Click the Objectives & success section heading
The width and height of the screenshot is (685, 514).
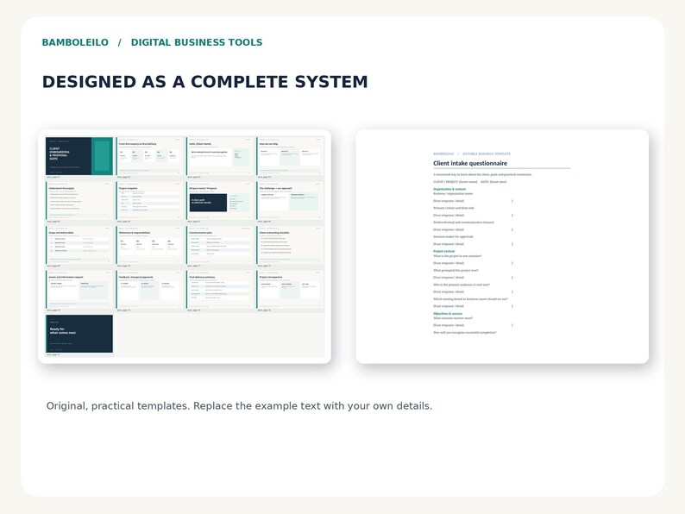[448, 314]
